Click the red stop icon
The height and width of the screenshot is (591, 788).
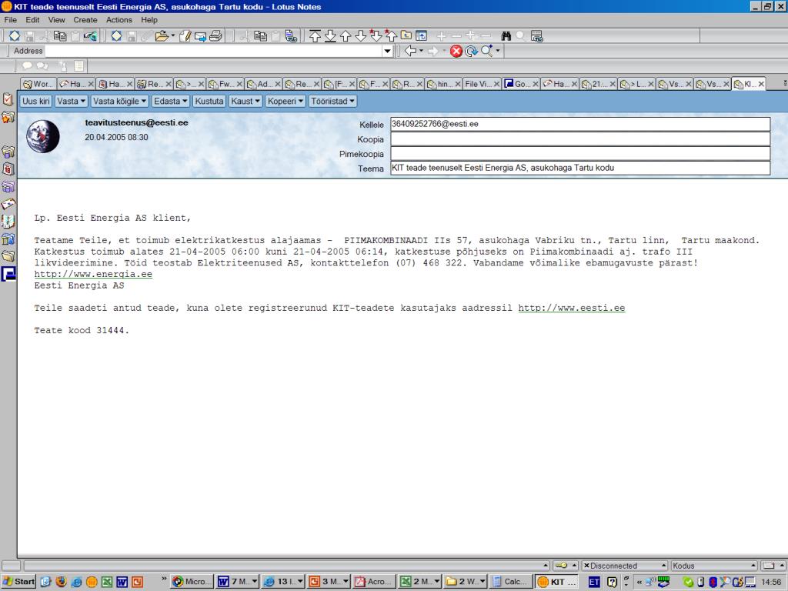tap(456, 51)
